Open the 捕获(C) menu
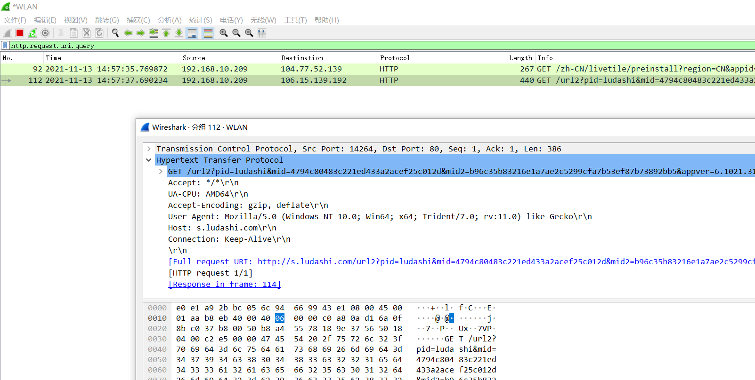755x380 pixels. pyautogui.click(x=138, y=20)
